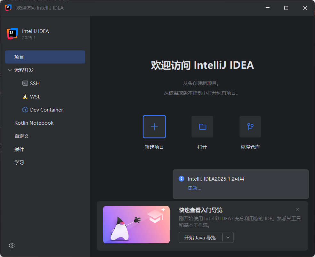Viewport: 315px width, 257px height.
Task: Select the Dev Container cube icon
Action: point(25,110)
